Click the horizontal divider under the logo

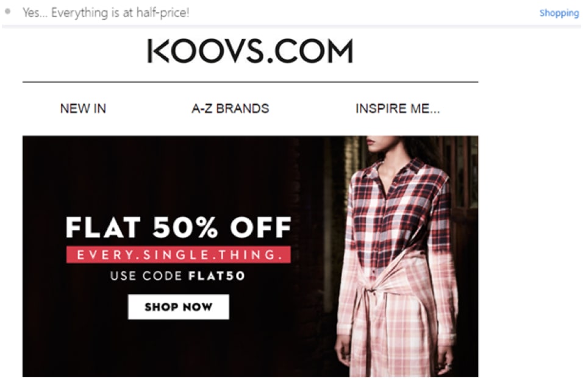click(250, 82)
